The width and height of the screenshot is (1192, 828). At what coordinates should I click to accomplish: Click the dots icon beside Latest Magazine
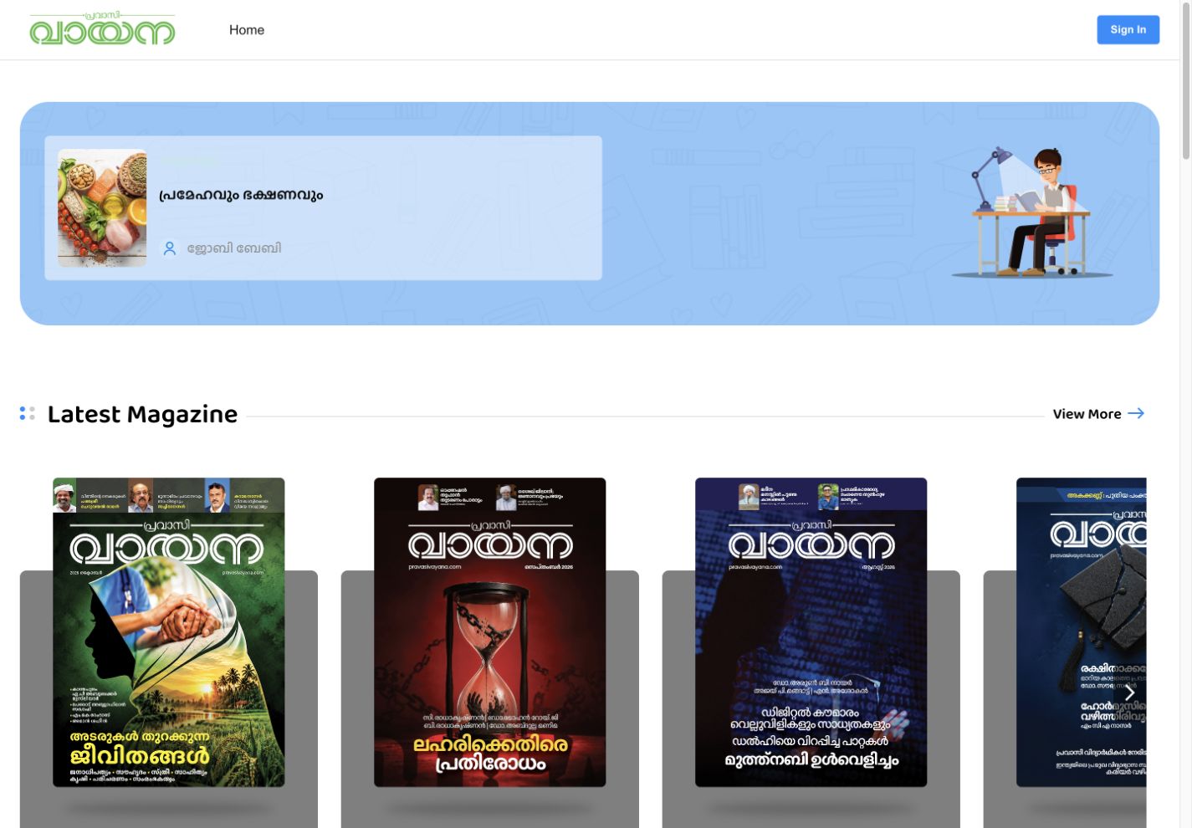click(x=28, y=413)
